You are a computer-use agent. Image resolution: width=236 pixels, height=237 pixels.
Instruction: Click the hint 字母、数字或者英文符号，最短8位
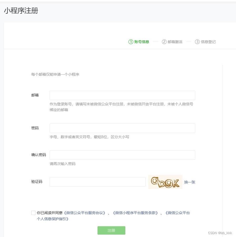[x=78, y=137]
